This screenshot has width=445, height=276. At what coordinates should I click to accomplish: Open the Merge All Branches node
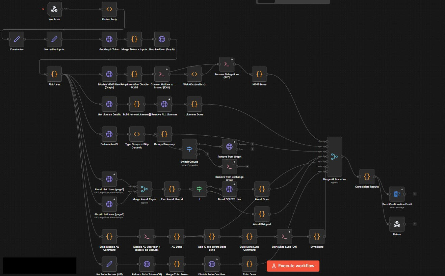click(334, 157)
